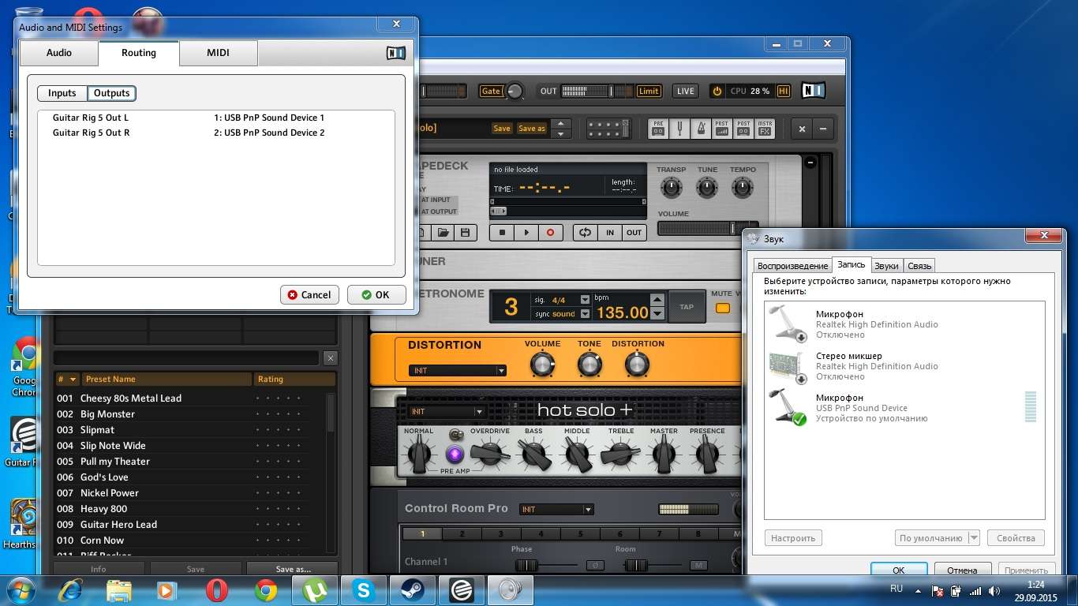Confirm Audio and MIDI Settings with OK

pos(376,294)
